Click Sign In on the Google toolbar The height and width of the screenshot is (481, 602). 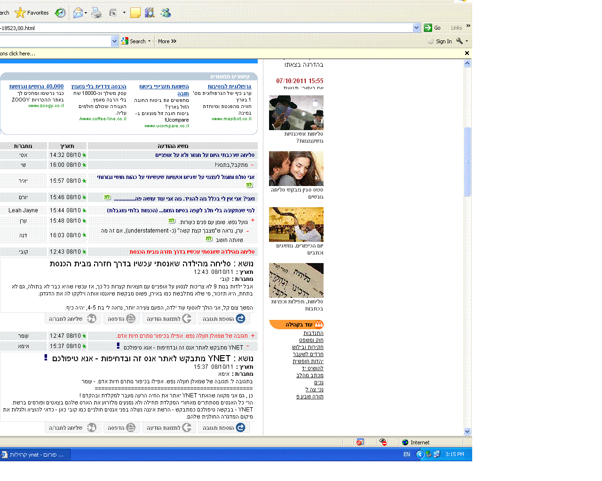(444, 41)
